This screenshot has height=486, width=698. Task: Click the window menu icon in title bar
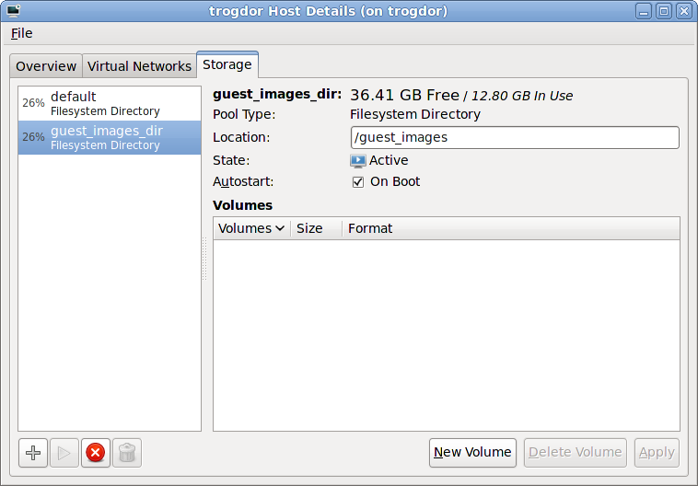13,11
